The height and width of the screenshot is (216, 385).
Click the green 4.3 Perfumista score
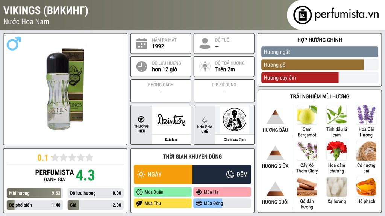pos(85,175)
